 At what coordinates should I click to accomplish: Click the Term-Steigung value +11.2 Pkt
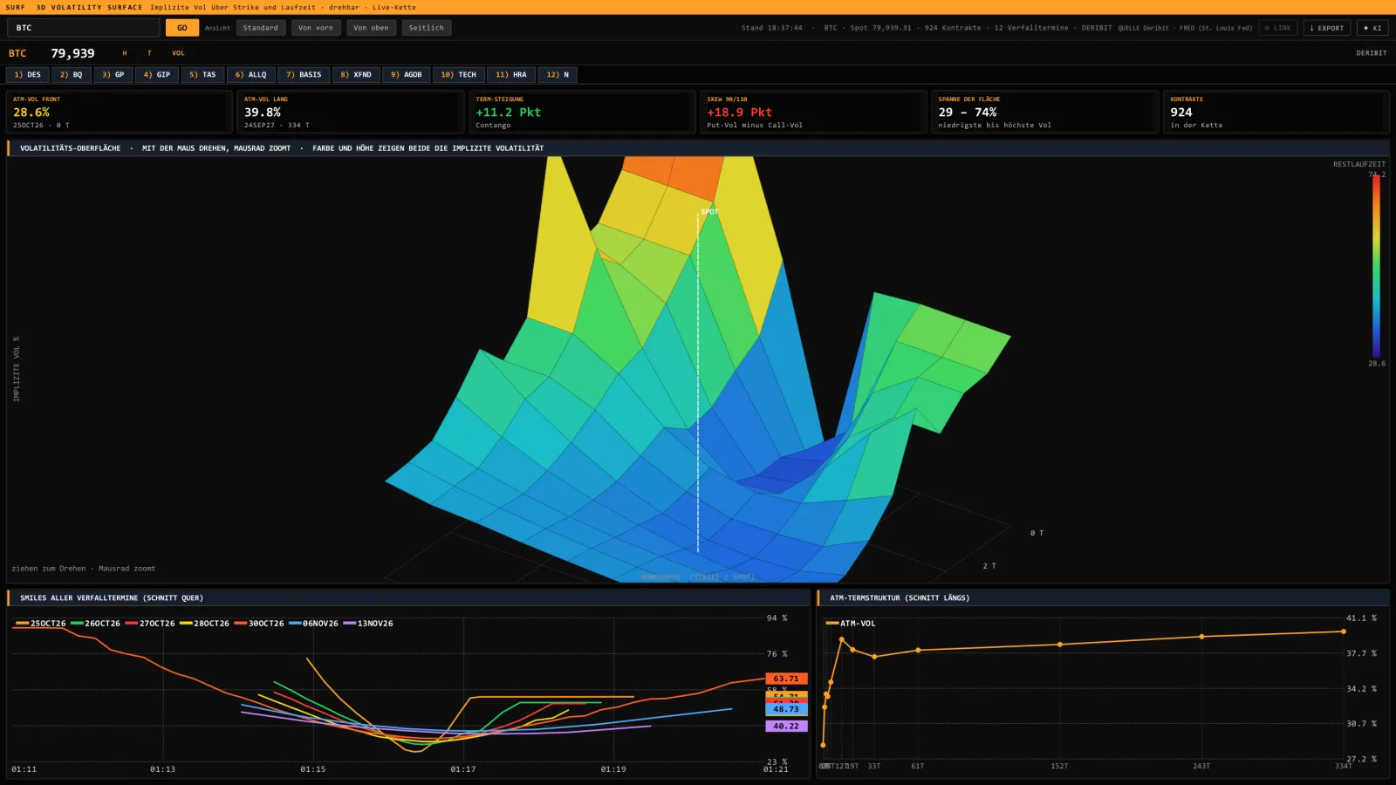(x=508, y=113)
